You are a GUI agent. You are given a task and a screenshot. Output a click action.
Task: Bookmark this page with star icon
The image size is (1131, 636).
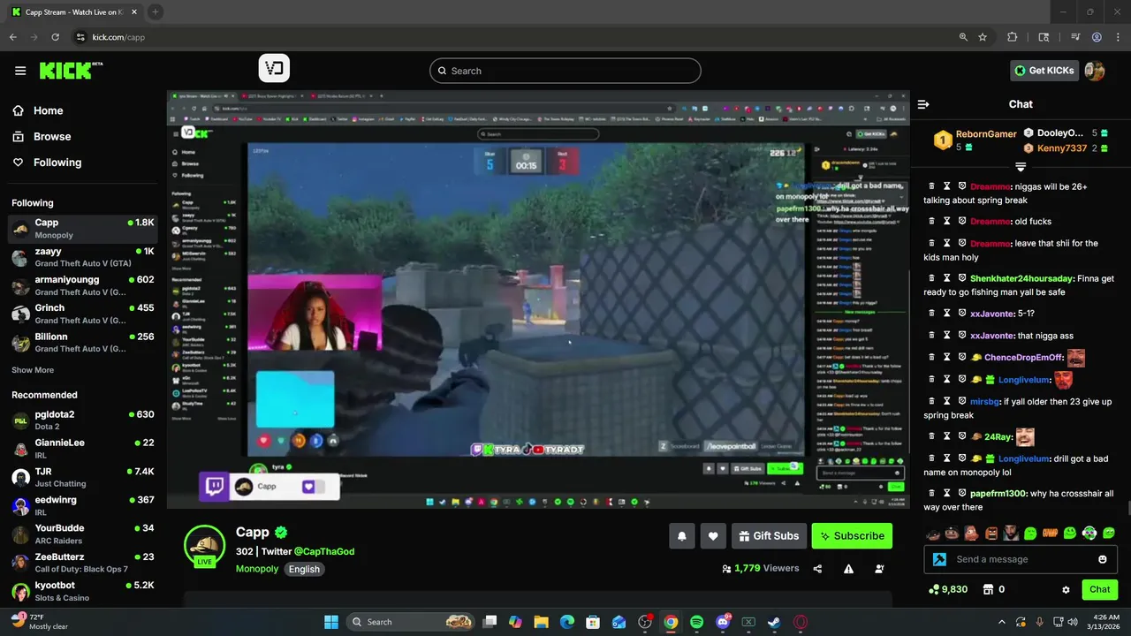983,37
